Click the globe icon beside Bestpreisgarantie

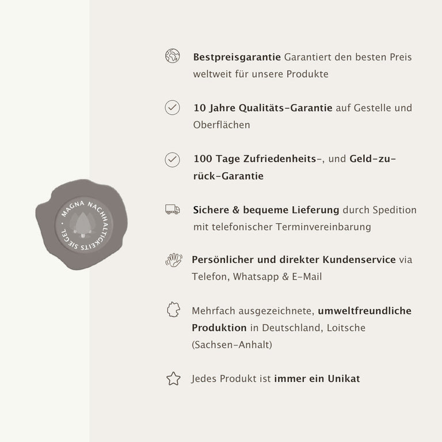[x=173, y=56]
